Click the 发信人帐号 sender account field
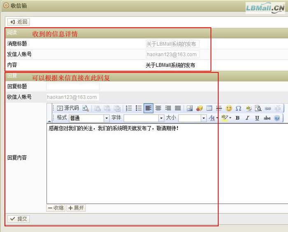288x232 pixels. click(173, 55)
